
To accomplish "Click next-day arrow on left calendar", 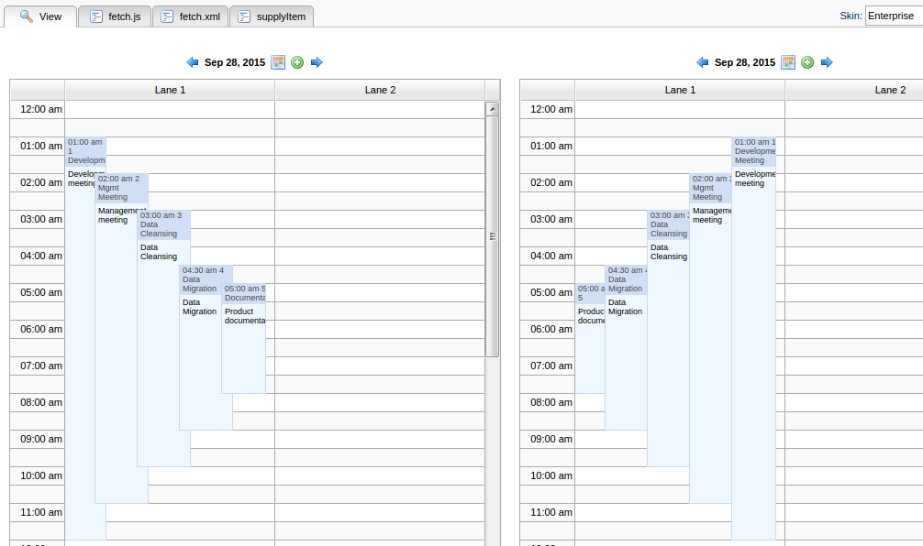I will point(317,62).
